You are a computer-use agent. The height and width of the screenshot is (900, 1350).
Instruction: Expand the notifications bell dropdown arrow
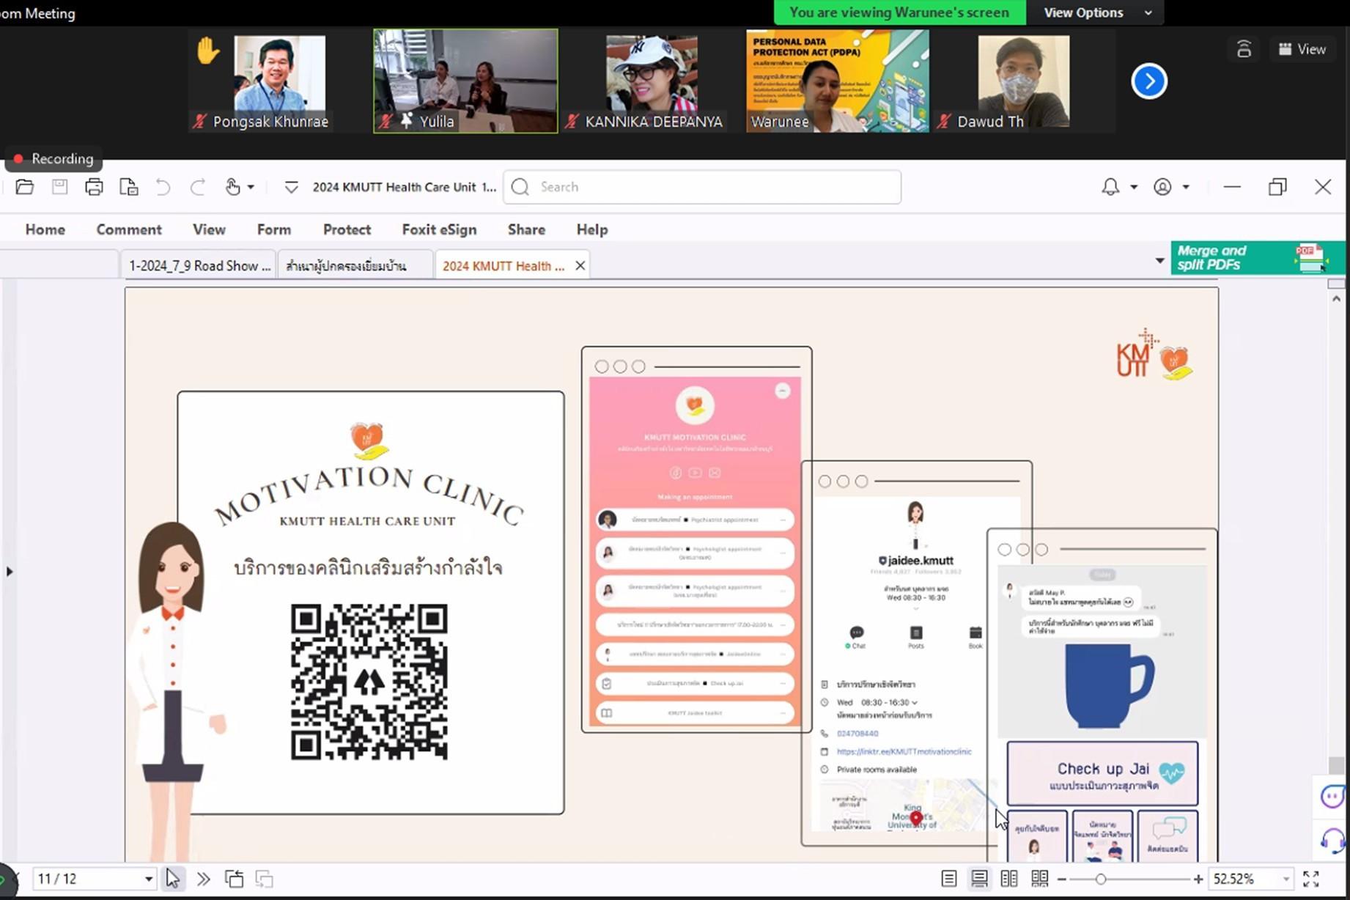coord(1133,187)
